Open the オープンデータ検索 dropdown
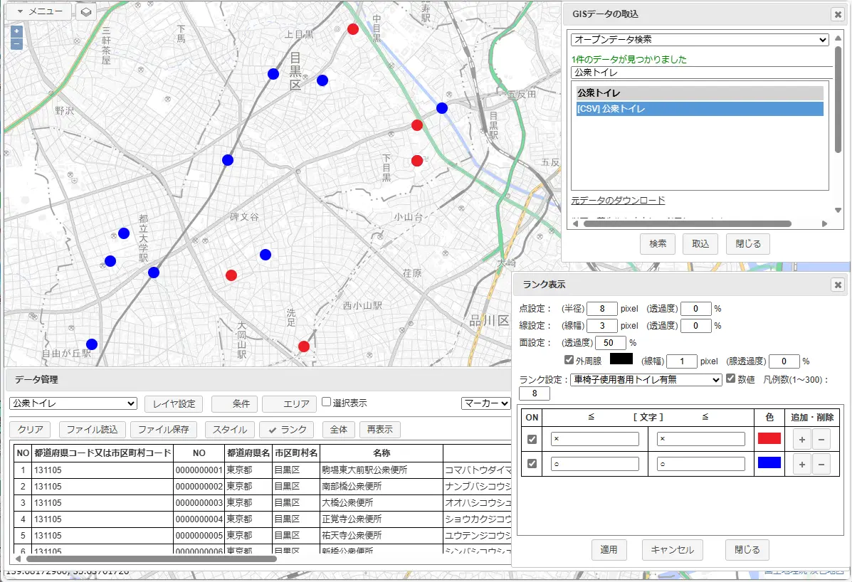852x582 pixels. (x=700, y=40)
